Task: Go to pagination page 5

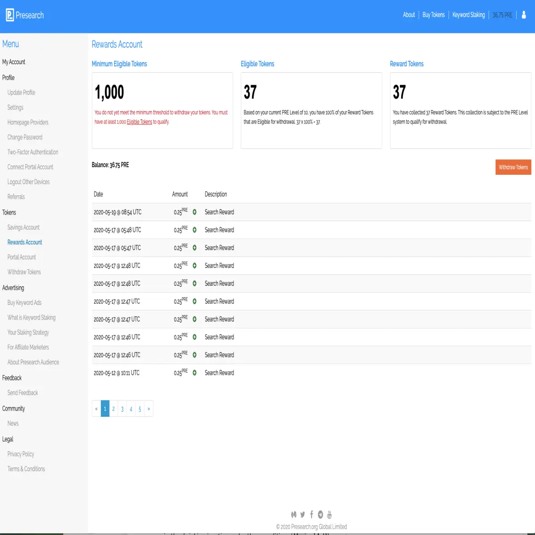Action: pyautogui.click(x=140, y=409)
